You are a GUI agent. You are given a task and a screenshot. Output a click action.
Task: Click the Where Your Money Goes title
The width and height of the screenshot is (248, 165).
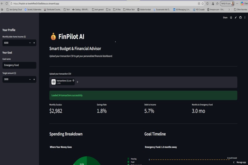click(61, 147)
